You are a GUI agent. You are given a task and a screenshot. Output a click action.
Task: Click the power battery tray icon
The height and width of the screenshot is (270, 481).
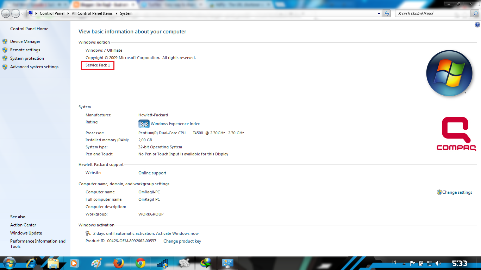421,263
